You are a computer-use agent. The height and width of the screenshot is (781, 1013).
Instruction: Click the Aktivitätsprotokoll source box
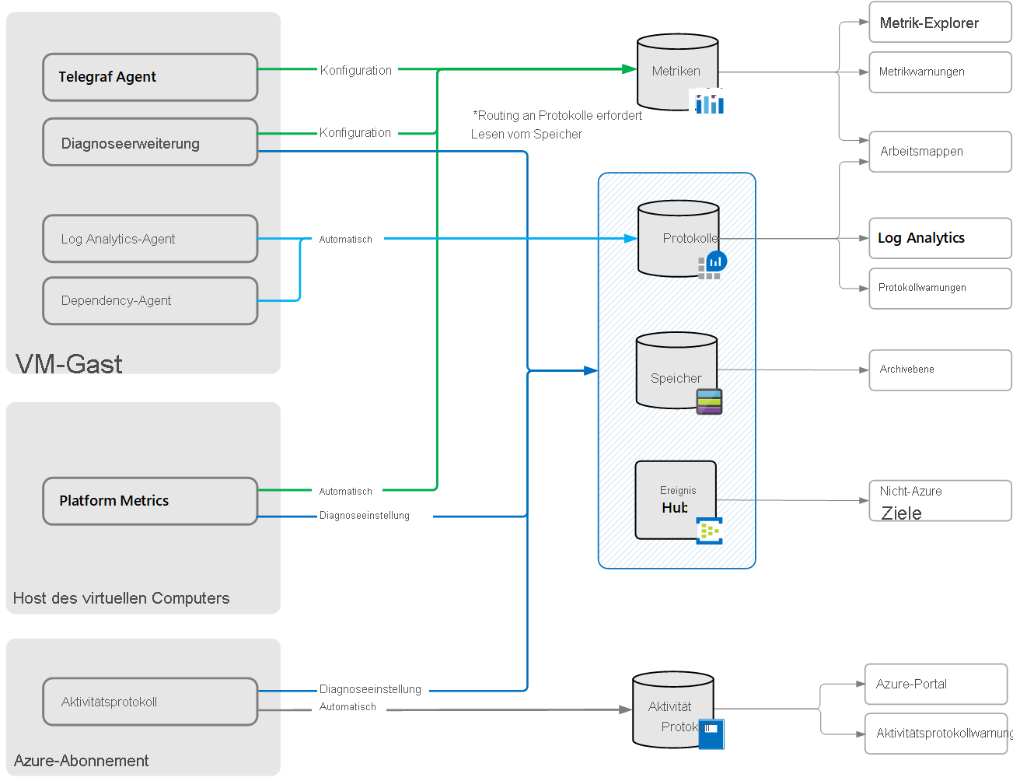tap(150, 702)
